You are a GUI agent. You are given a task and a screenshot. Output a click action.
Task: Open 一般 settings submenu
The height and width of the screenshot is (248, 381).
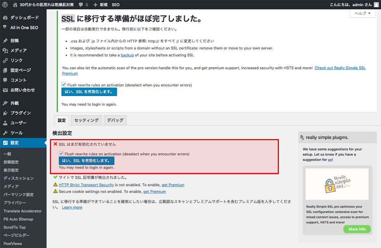(x=7, y=154)
